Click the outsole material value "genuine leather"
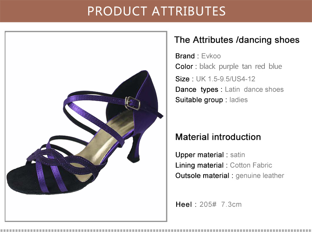This screenshot has height=238, width=312. pos(260,175)
